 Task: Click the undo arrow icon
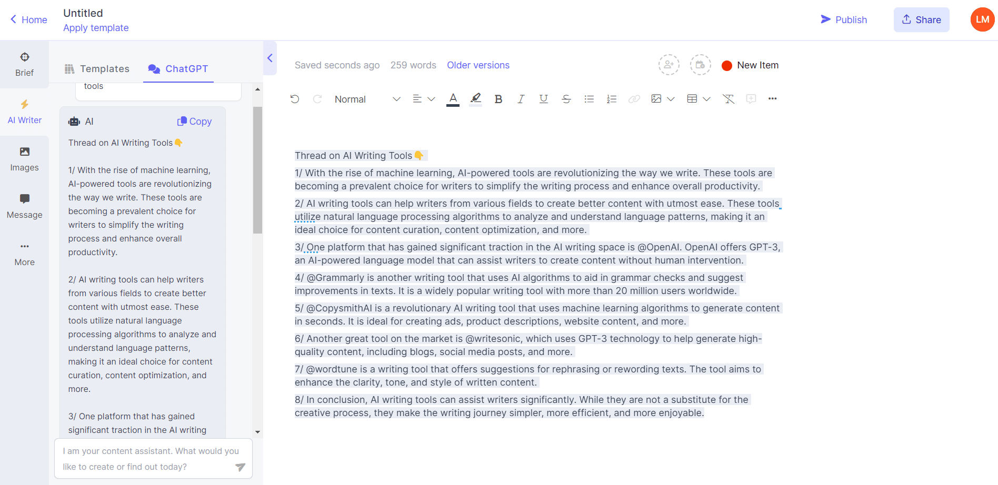[x=295, y=99]
